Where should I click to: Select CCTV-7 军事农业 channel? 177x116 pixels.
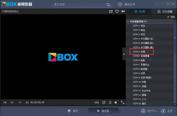pos(150,65)
